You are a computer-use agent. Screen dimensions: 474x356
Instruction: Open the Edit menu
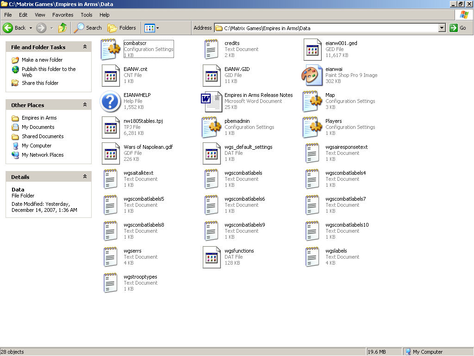click(23, 15)
